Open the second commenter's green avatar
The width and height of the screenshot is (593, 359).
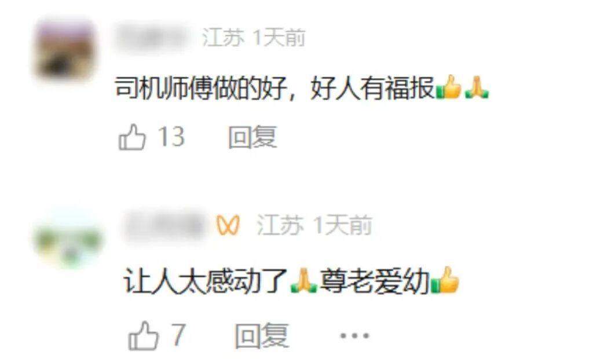click(68, 240)
